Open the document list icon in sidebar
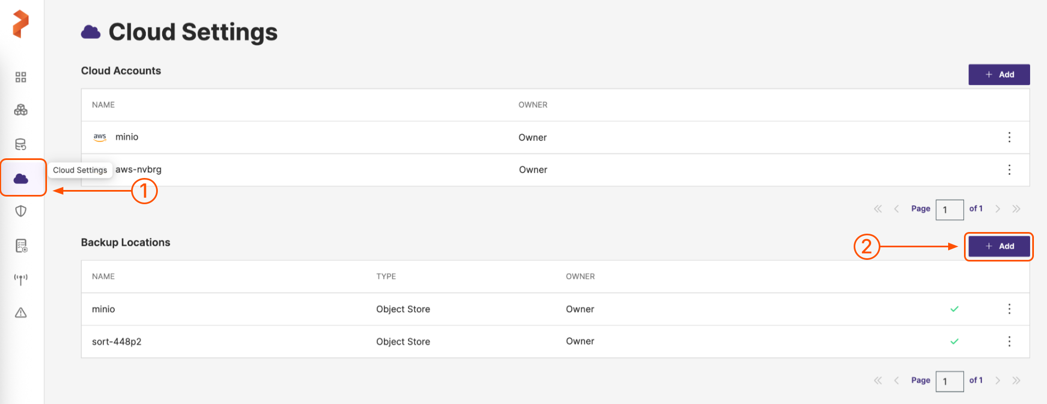Viewport: 1047px width, 404px height. 21,246
